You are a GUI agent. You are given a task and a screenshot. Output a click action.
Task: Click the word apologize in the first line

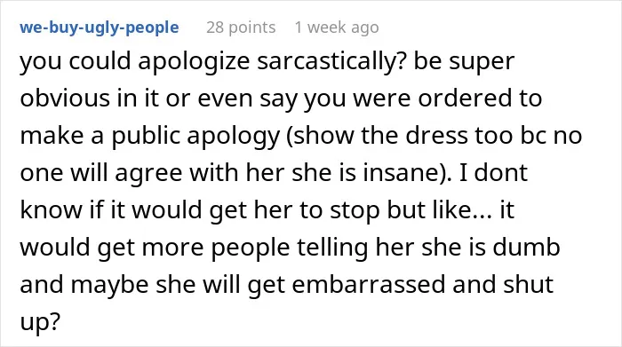(194, 63)
